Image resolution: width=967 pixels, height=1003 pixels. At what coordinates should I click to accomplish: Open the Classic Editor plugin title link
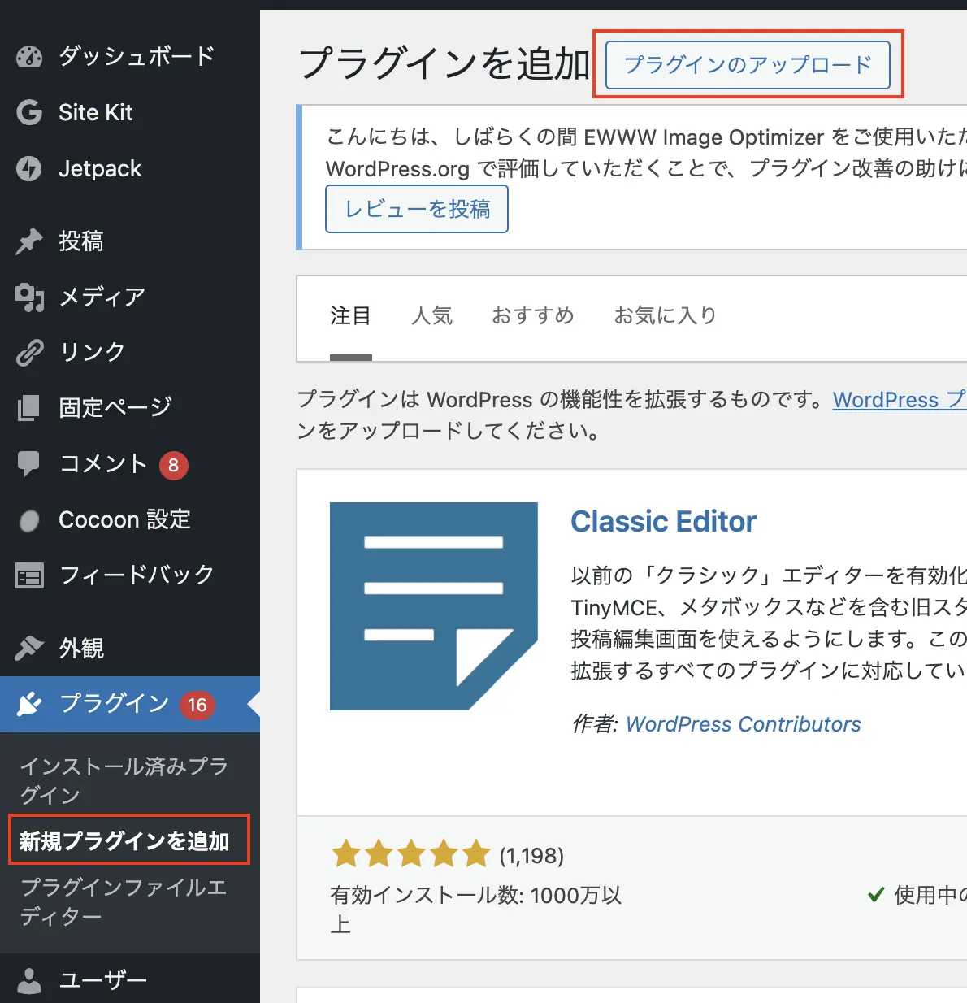pyautogui.click(x=663, y=521)
